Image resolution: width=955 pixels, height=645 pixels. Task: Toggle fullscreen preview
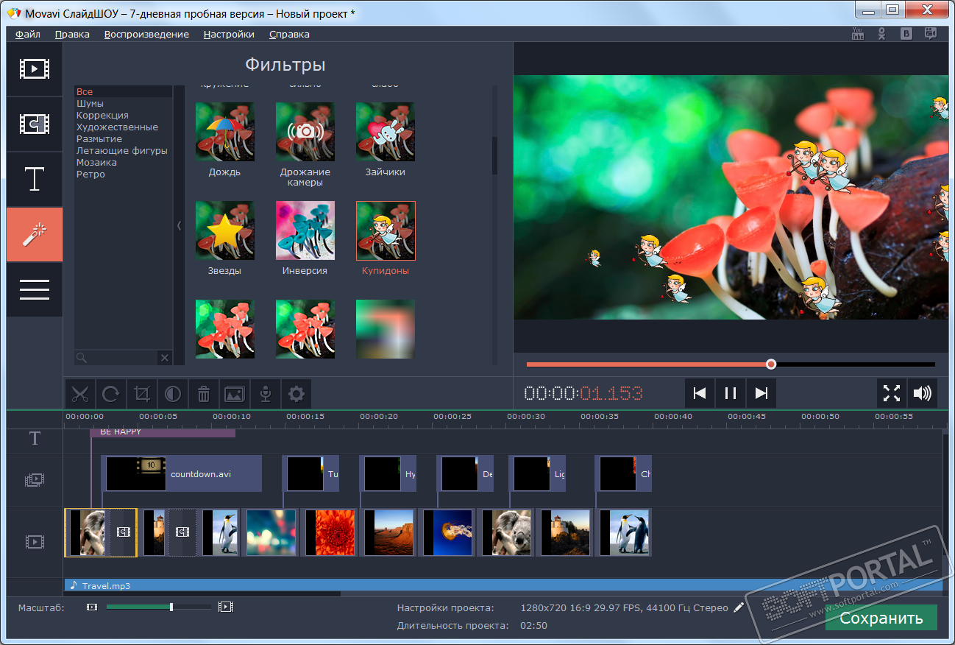(x=892, y=393)
